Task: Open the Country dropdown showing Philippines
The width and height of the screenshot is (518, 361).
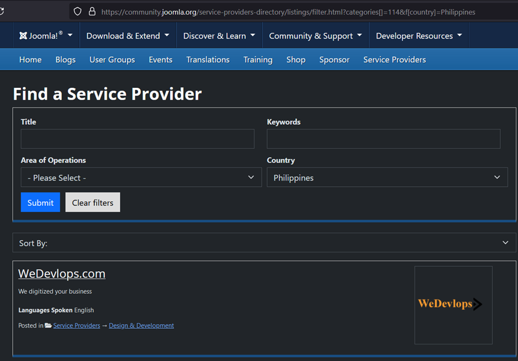Action: tap(387, 177)
